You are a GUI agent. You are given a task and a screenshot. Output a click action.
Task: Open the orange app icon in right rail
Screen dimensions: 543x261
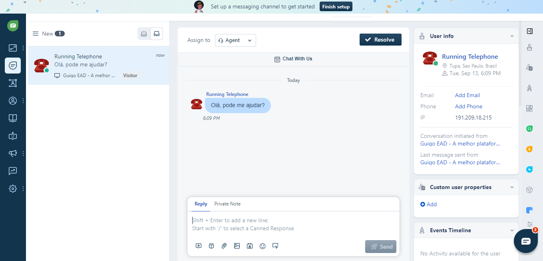pyautogui.click(x=529, y=149)
